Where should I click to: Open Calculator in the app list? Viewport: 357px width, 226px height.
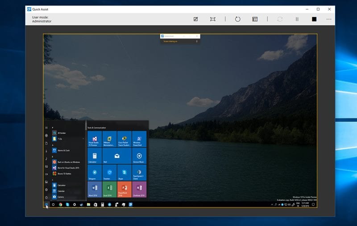point(68,185)
